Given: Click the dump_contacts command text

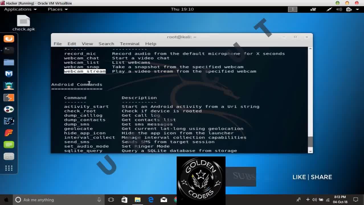Looking at the screenshot, I should pyautogui.click(x=85, y=120).
